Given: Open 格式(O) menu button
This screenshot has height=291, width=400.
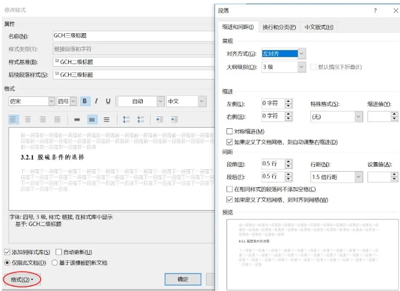Looking at the screenshot, I should tap(22, 280).
